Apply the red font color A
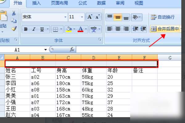This screenshot has width=185, height=123. click(80, 29)
